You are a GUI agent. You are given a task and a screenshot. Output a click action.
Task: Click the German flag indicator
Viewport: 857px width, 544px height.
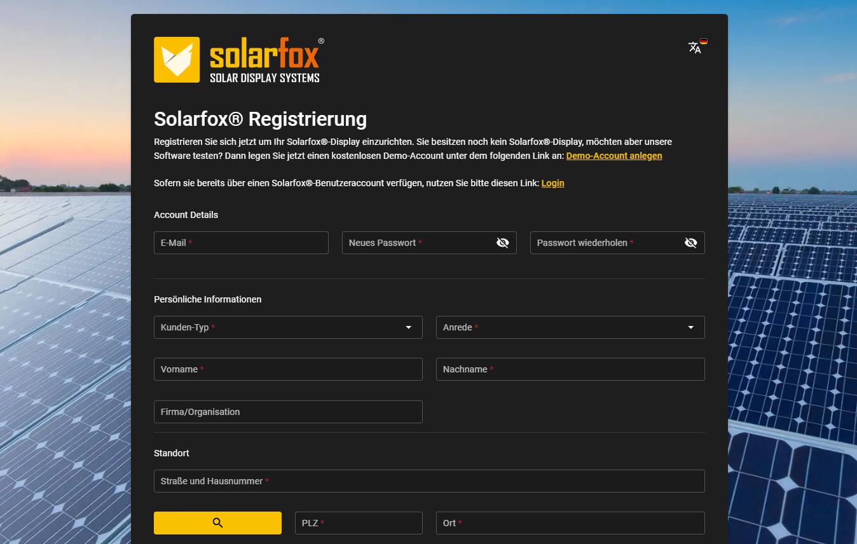click(x=704, y=41)
